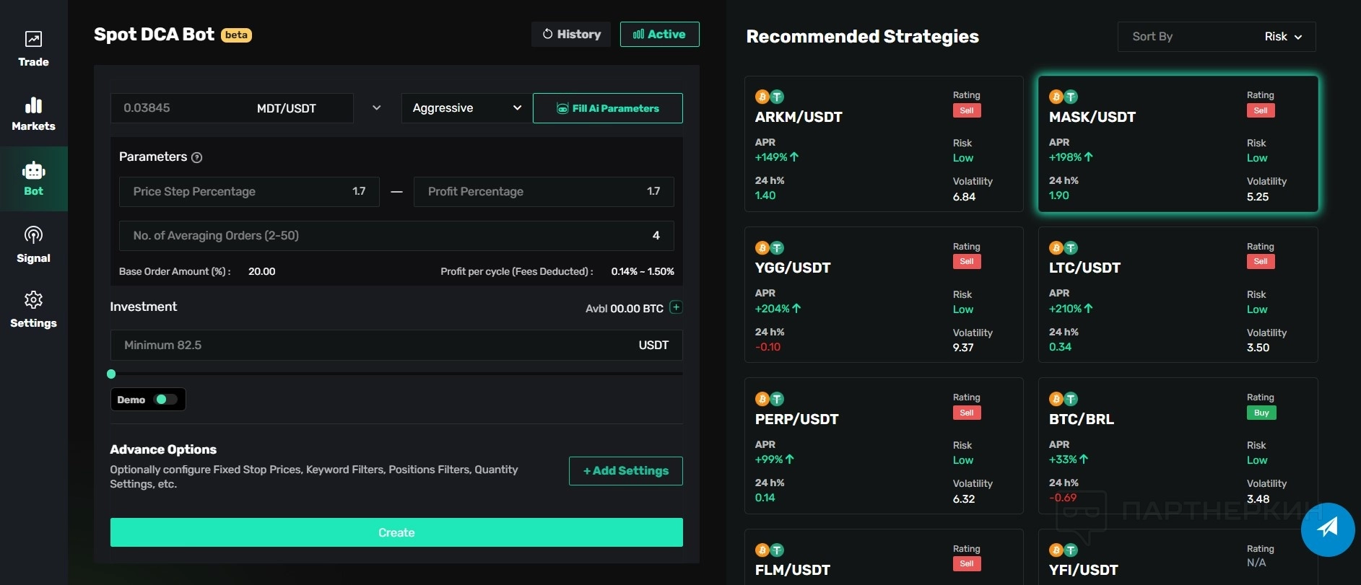Click the Add Settings button
Viewport: 1361px width, 585px height.
pyautogui.click(x=625, y=471)
